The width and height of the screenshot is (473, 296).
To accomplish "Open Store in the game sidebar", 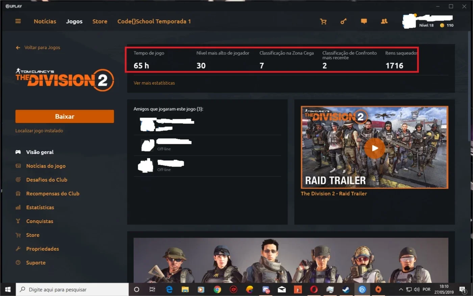I will click(33, 235).
